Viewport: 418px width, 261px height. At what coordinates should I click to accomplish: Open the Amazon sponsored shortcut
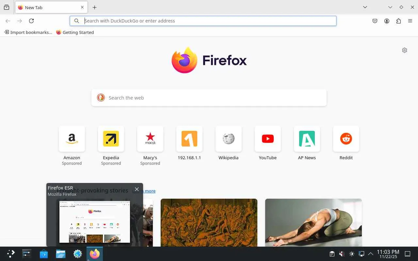(x=72, y=146)
